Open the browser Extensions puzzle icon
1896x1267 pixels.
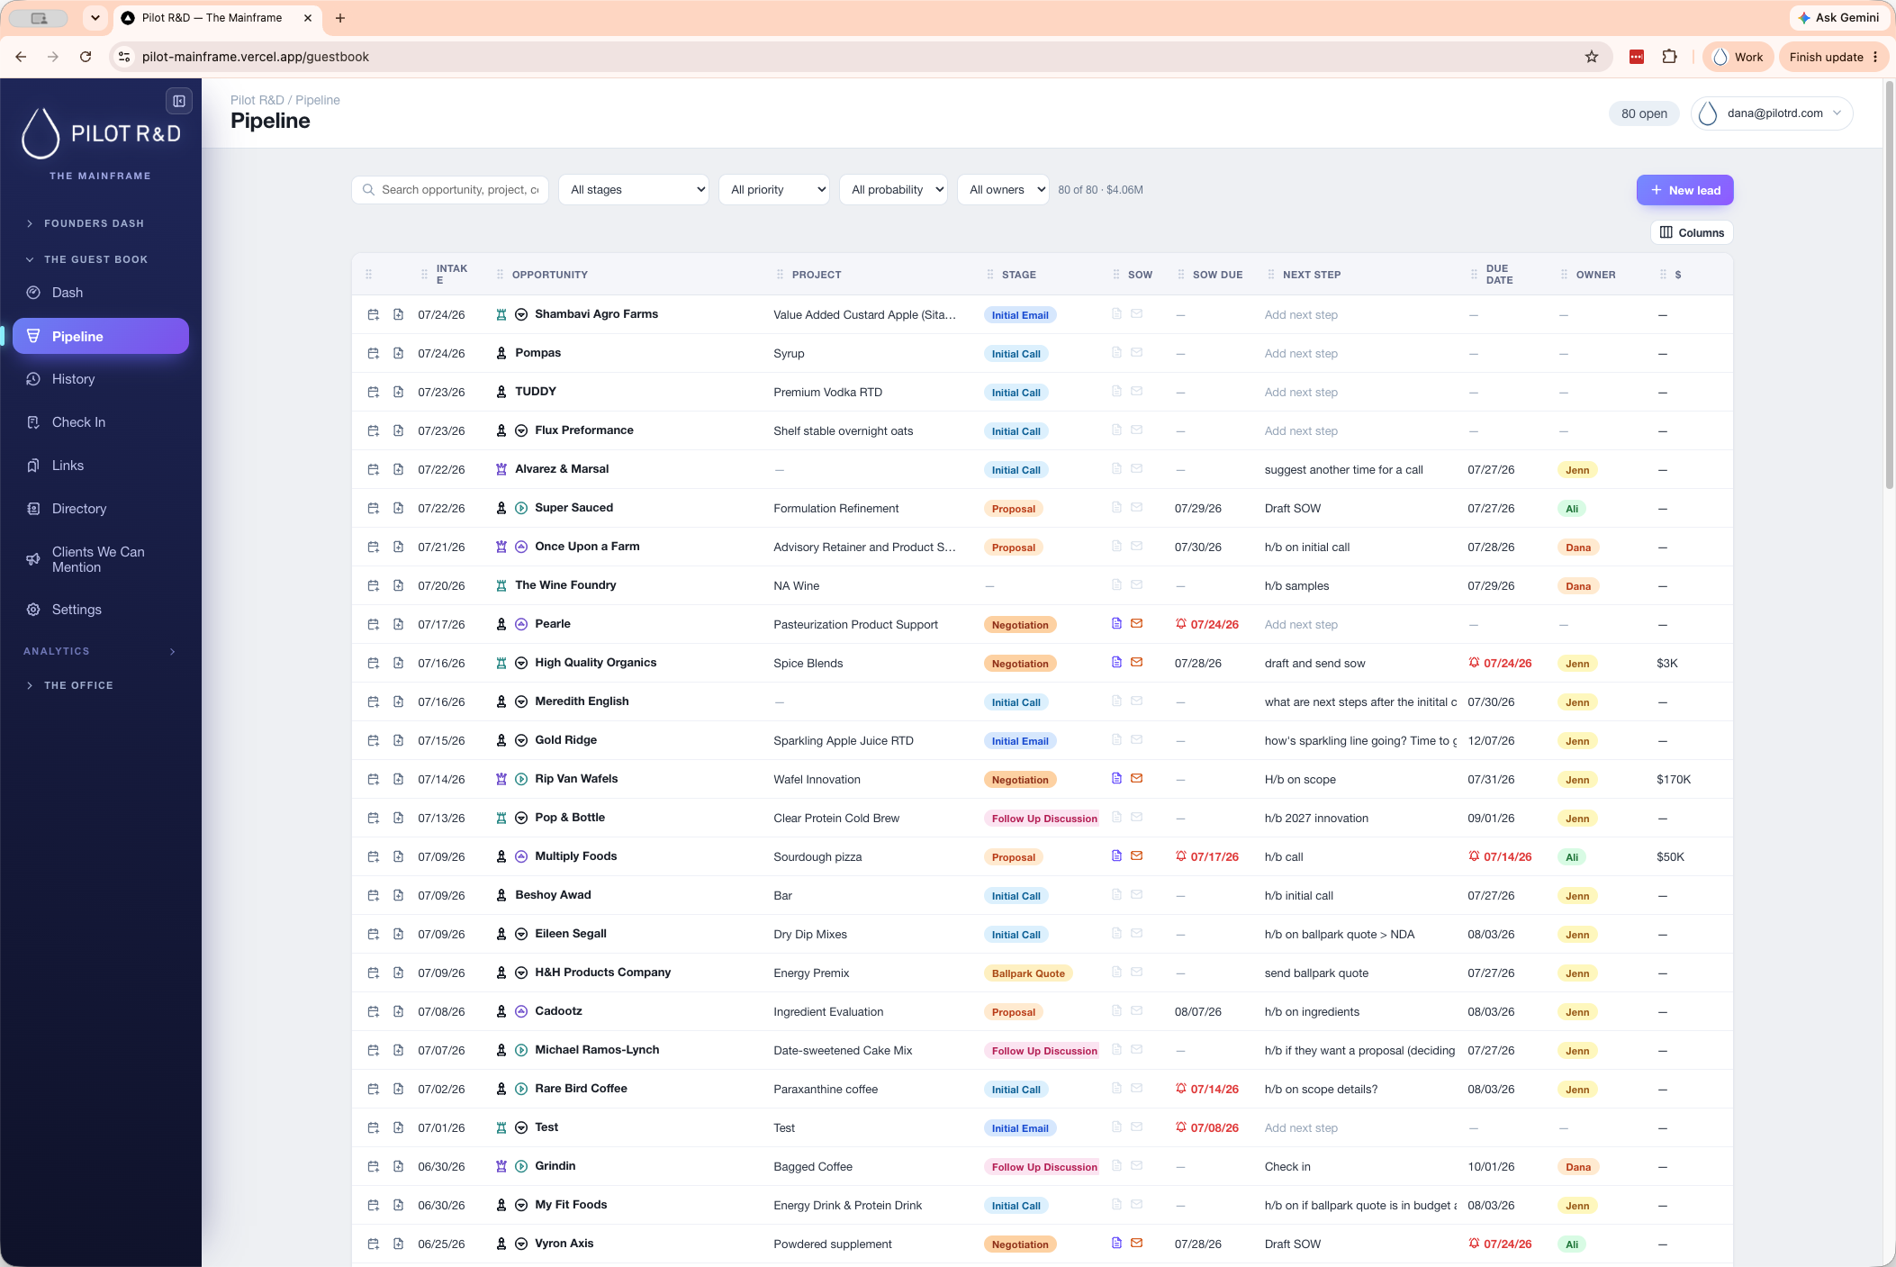coord(1669,57)
